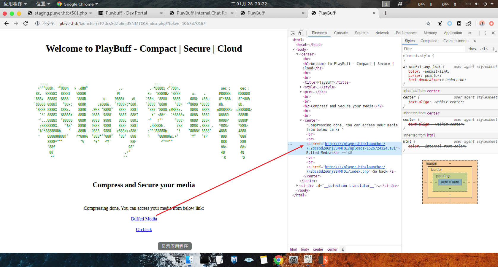
Task: Expand the text-decoration underline property
Action: tap(443, 80)
